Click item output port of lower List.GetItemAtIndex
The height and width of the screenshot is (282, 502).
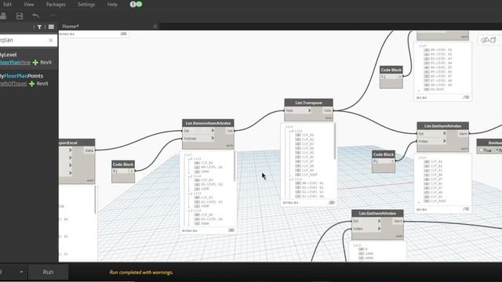pyautogui.click(x=398, y=221)
